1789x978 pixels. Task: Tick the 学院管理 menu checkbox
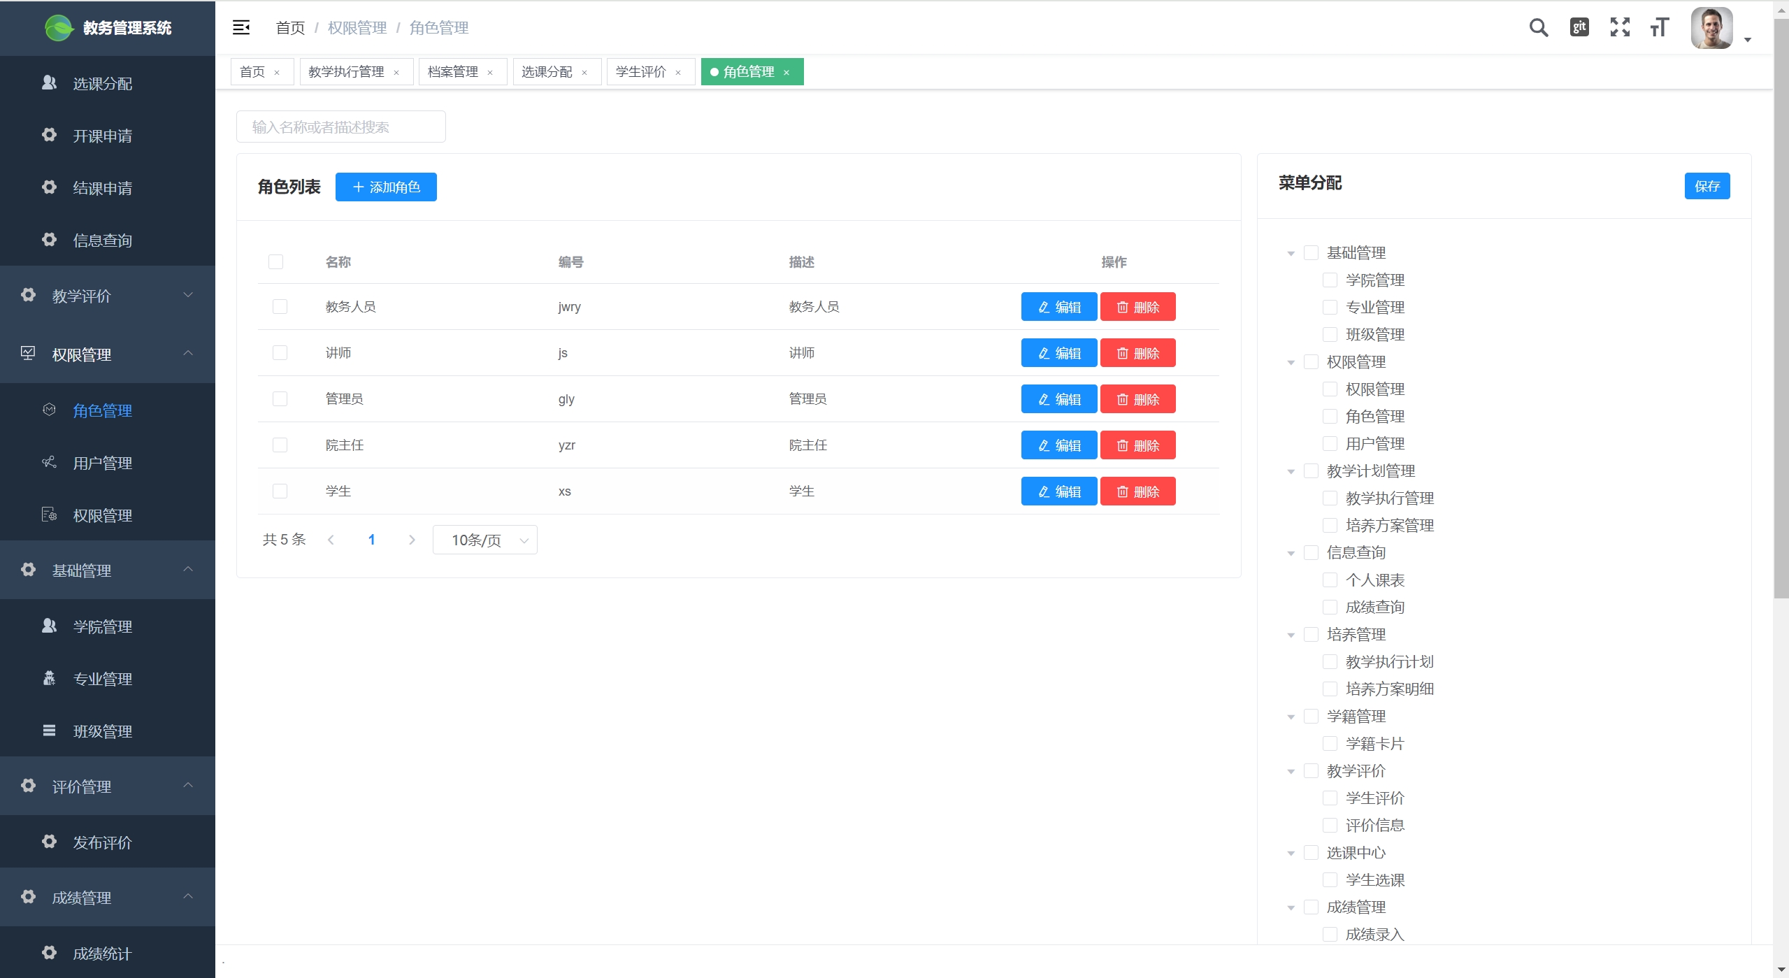coord(1330,280)
